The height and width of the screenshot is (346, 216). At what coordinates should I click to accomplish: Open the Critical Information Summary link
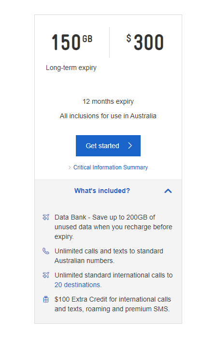(111, 167)
